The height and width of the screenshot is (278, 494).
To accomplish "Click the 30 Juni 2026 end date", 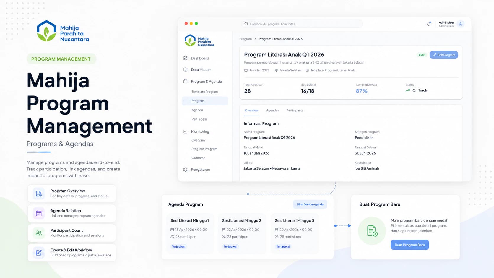I will click(365, 153).
